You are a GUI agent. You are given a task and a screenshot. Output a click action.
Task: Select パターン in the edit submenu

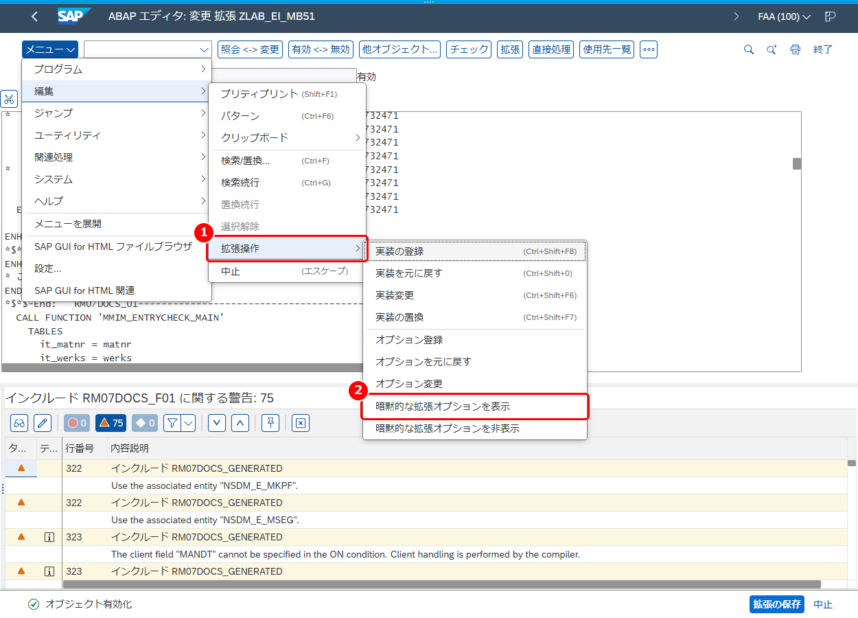tap(287, 116)
